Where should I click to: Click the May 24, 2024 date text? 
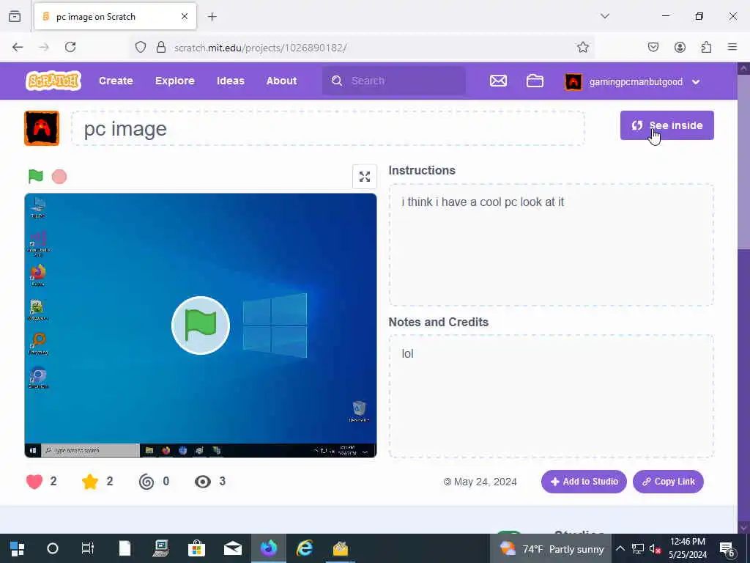coord(485,482)
